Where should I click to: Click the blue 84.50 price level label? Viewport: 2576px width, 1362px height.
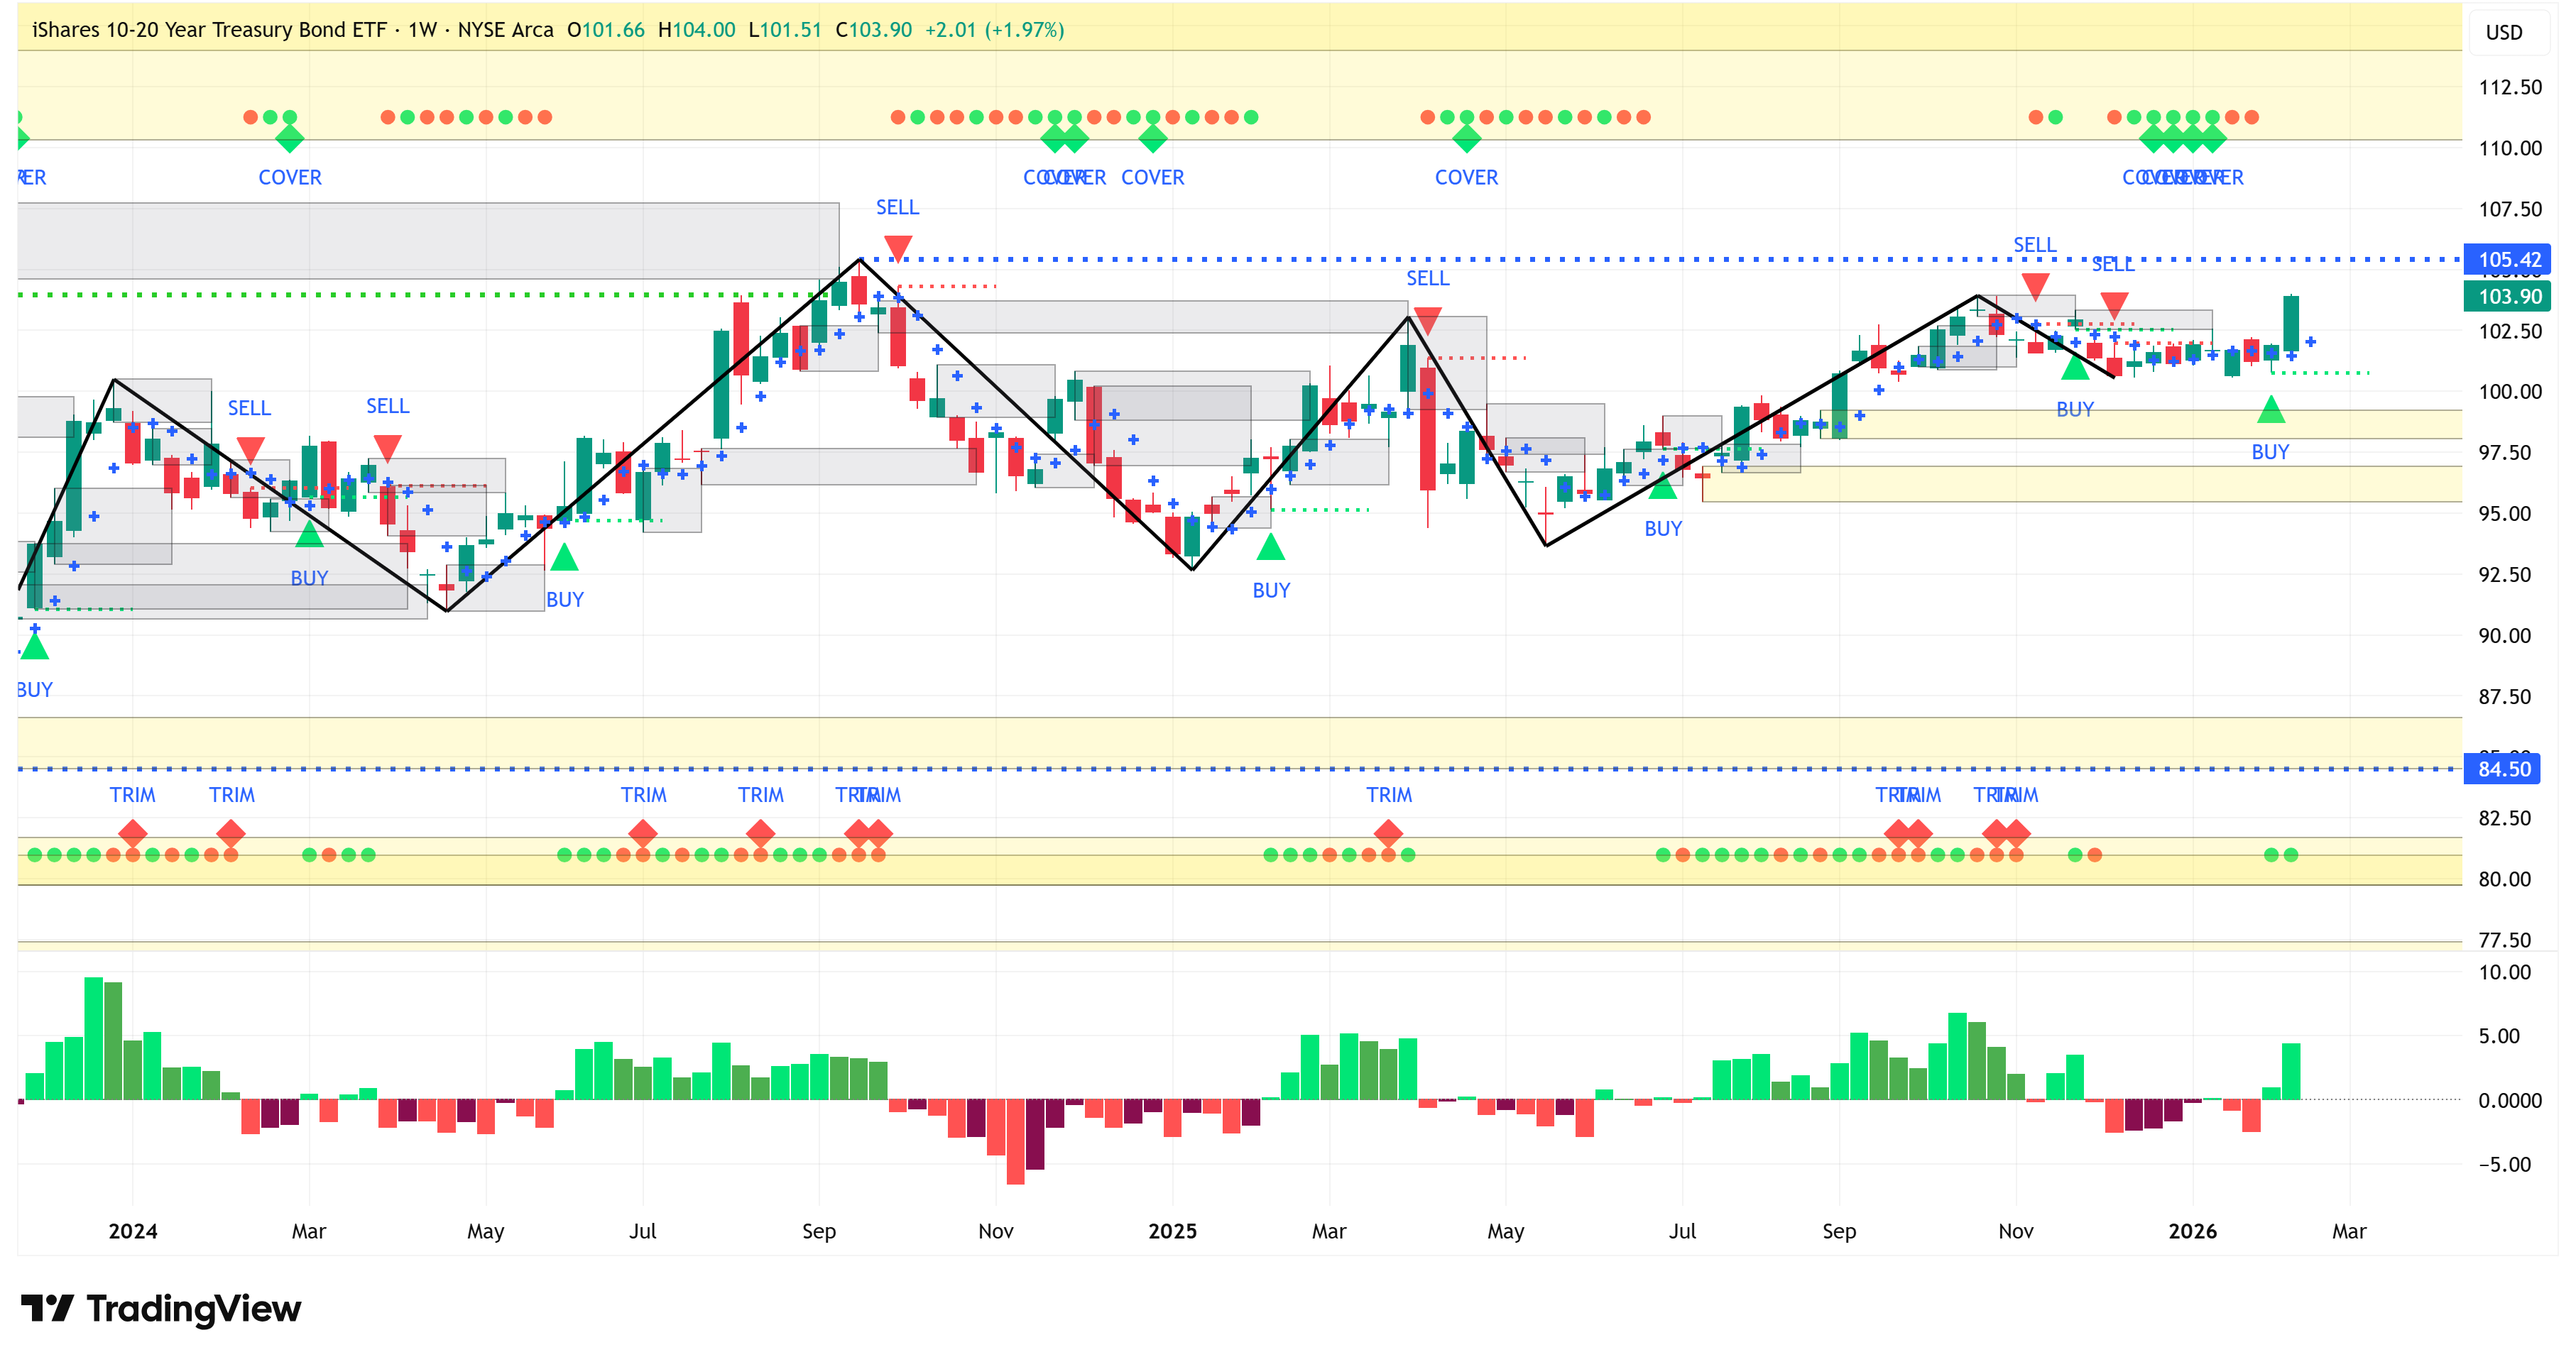point(2503,769)
